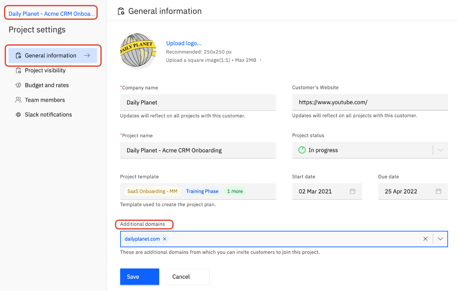The width and height of the screenshot is (458, 291).
Task: Cancel the changes
Action: click(x=188, y=277)
